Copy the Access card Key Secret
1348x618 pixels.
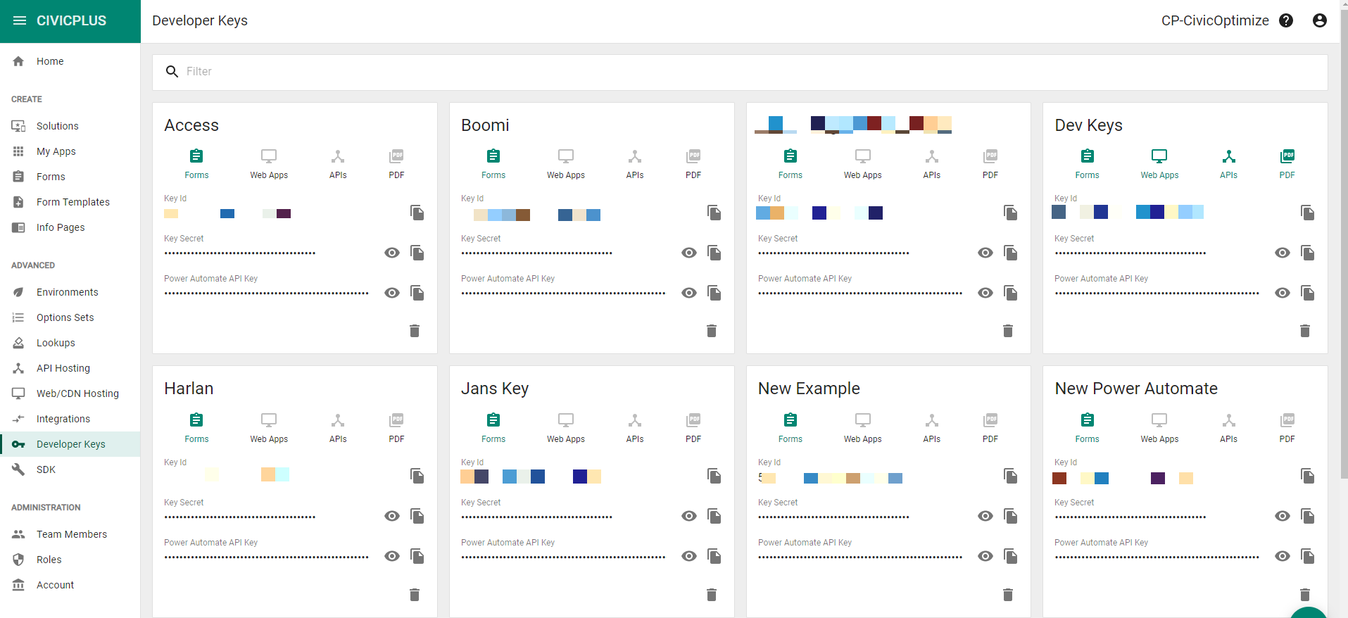tap(417, 253)
